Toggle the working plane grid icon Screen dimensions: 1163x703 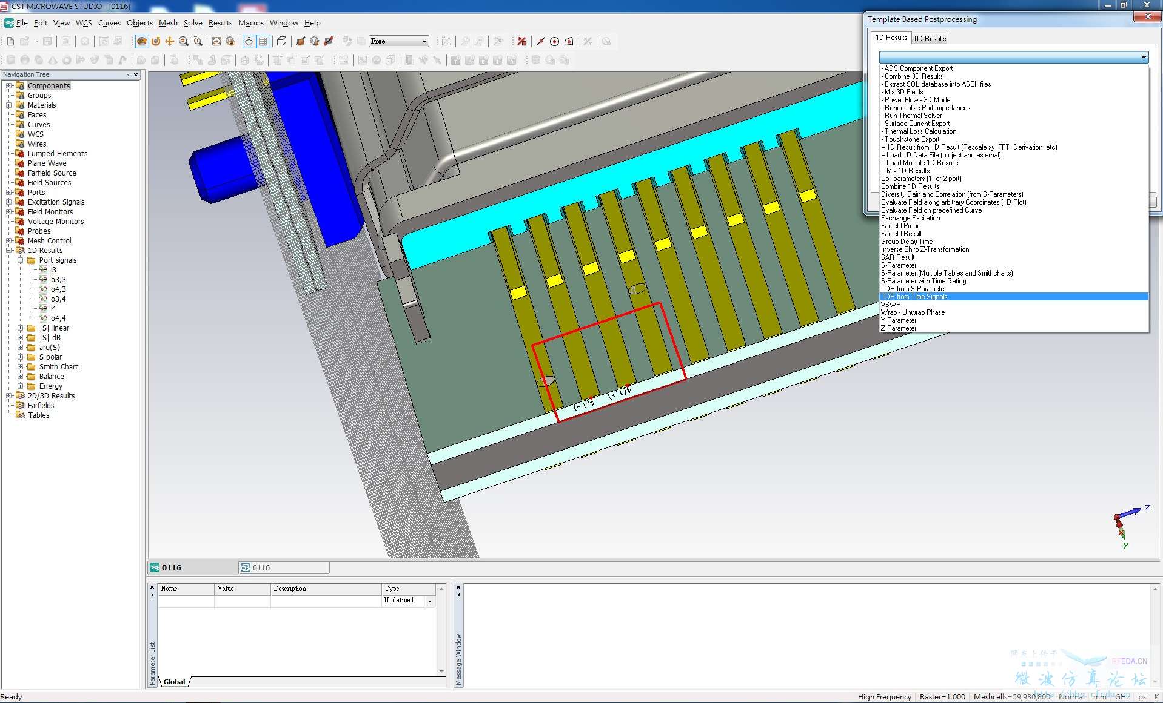263,41
